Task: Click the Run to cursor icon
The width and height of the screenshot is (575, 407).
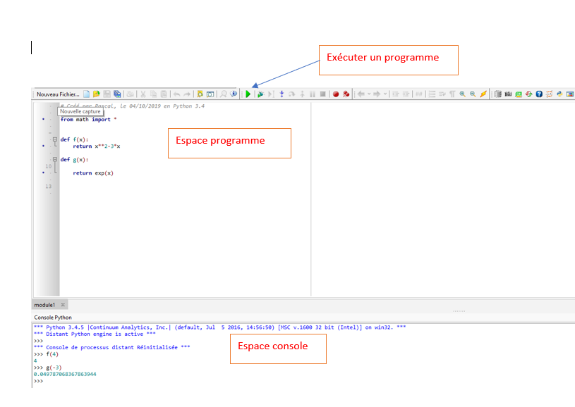Action: [x=271, y=94]
